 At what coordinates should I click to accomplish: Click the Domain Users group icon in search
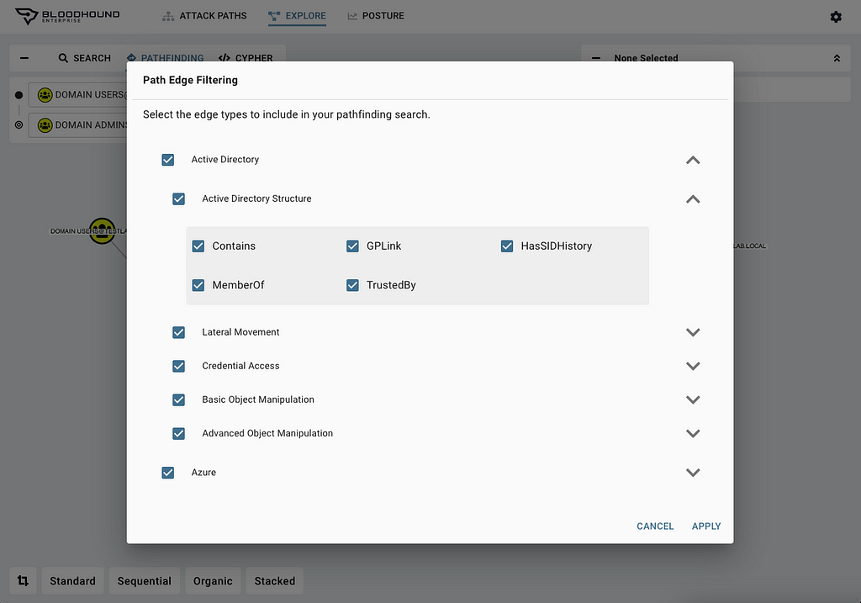click(45, 95)
